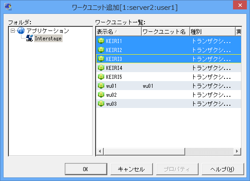The image size is (250, 181).
Task: Click the KEIRI1 work unit icon
Action: pyautogui.click(x=101, y=41)
